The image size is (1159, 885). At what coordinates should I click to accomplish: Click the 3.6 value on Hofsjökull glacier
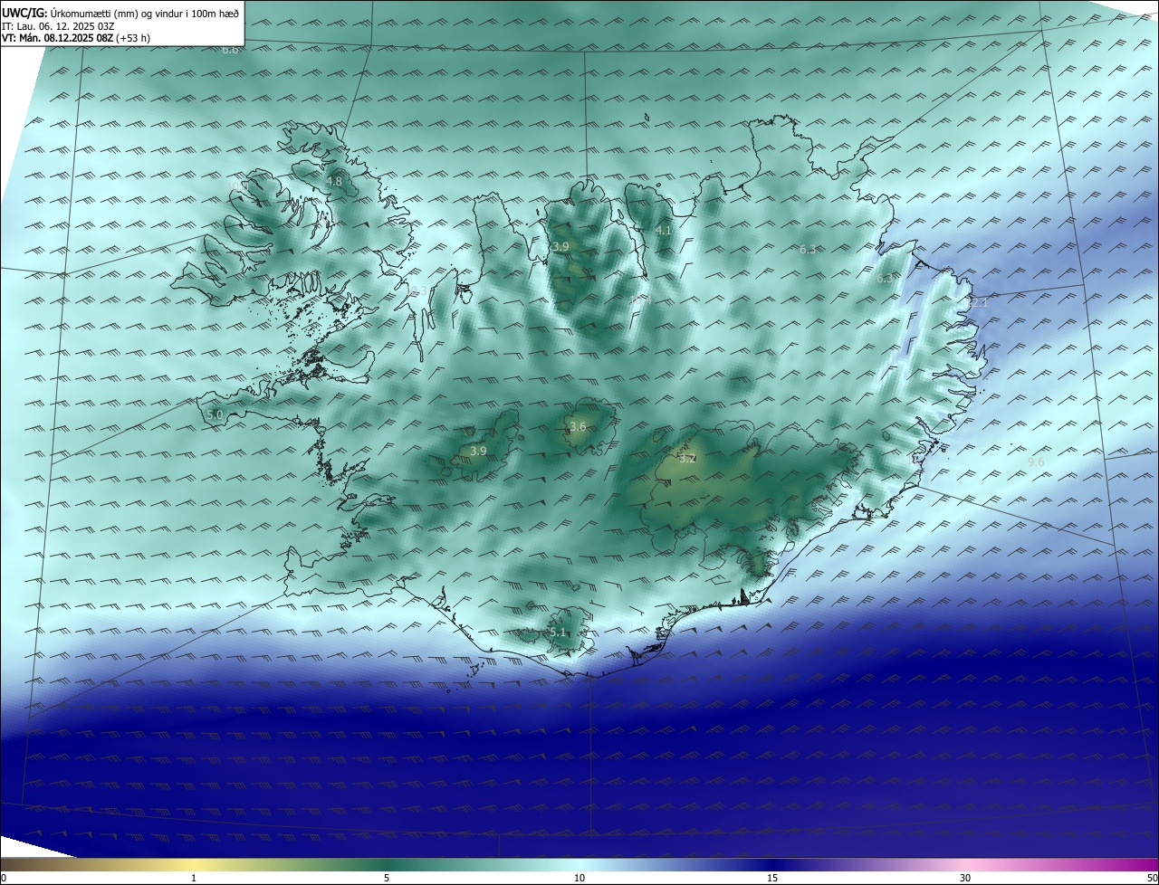(x=578, y=426)
